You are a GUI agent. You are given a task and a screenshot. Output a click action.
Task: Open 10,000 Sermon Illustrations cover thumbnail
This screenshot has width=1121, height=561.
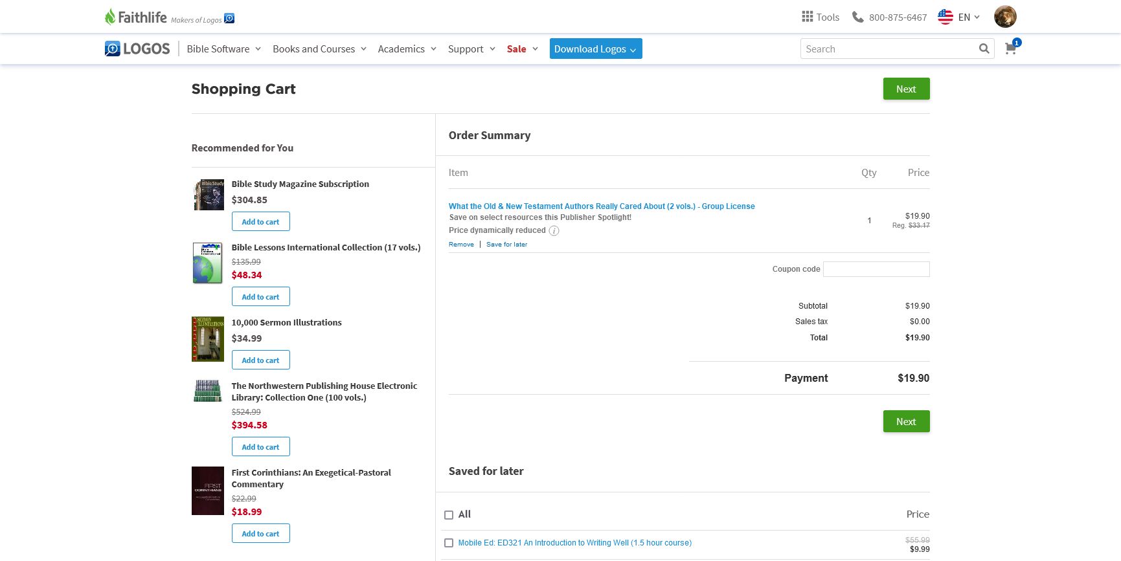(x=208, y=339)
